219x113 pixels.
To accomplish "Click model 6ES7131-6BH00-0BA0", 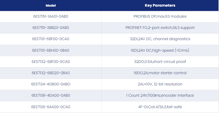I will tap(51, 50).
